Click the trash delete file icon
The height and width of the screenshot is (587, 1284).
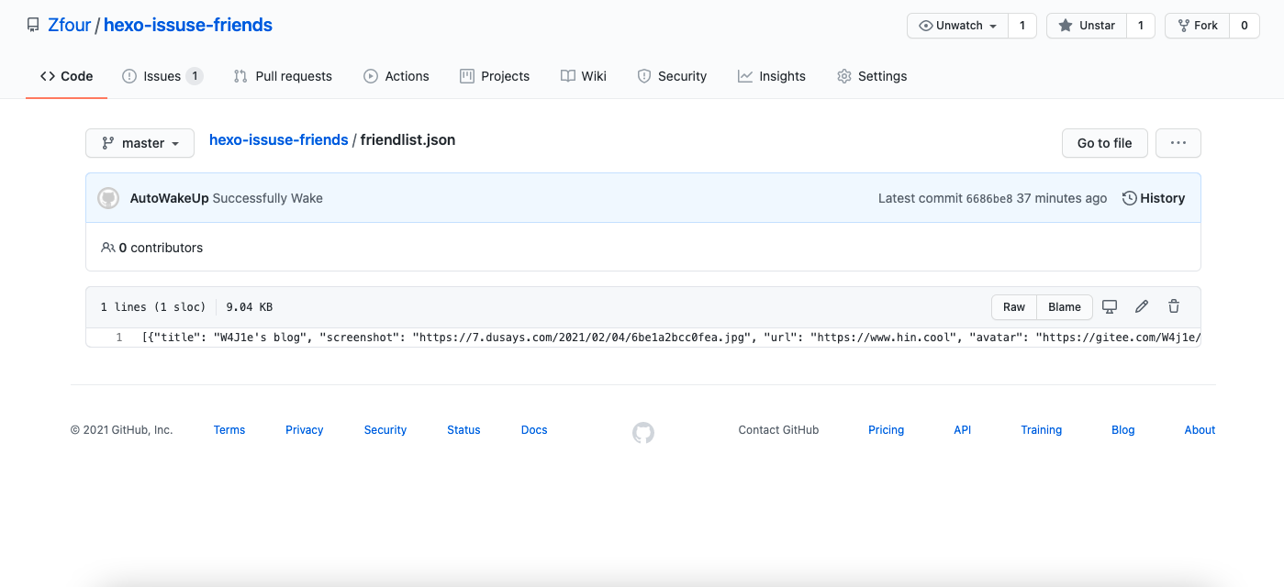1174,307
